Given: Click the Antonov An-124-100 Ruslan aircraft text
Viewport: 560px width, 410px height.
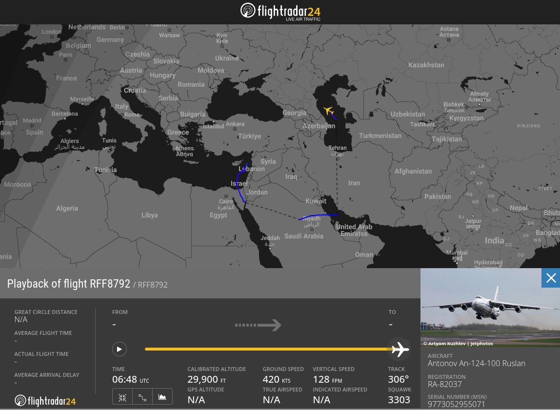Looking at the screenshot, I should pyautogui.click(x=477, y=363).
